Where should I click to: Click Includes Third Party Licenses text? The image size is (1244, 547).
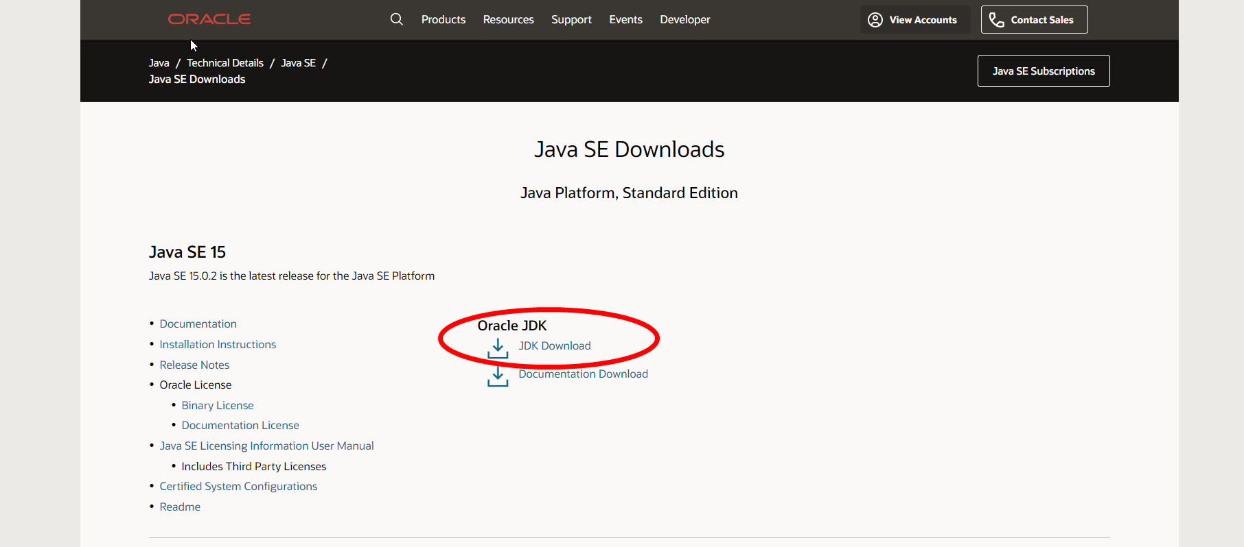click(254, 466)
